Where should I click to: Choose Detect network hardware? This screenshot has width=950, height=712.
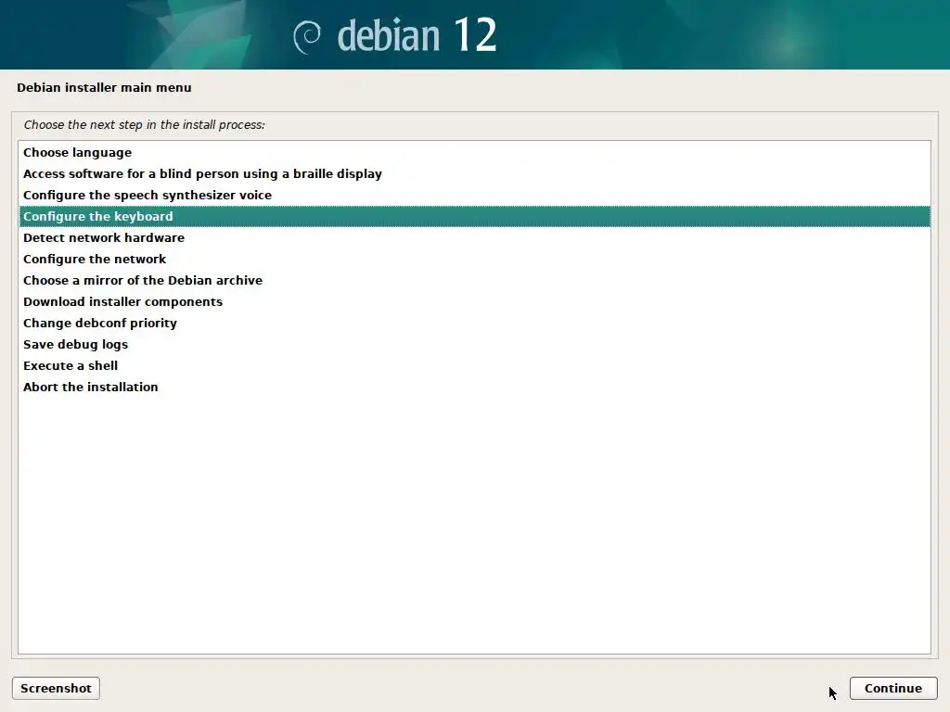[474, 237]
